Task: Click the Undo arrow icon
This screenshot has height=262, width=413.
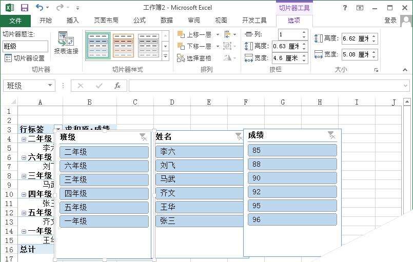Action: pos(40,8)
